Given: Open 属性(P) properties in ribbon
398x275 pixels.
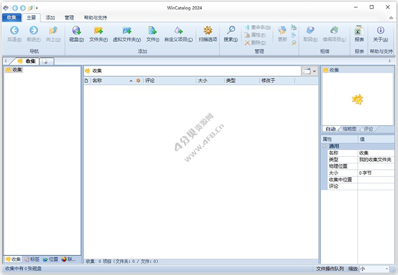Looking at the screenshot, I should pyautogui.click(x=255, y=35).
